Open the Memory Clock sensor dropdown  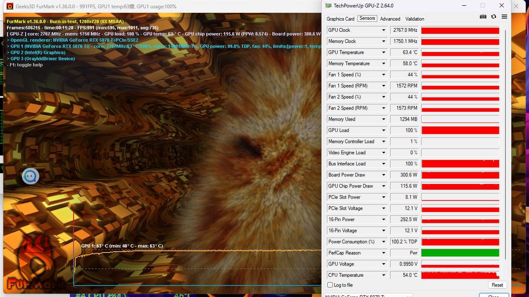click(x=384, y=41)
